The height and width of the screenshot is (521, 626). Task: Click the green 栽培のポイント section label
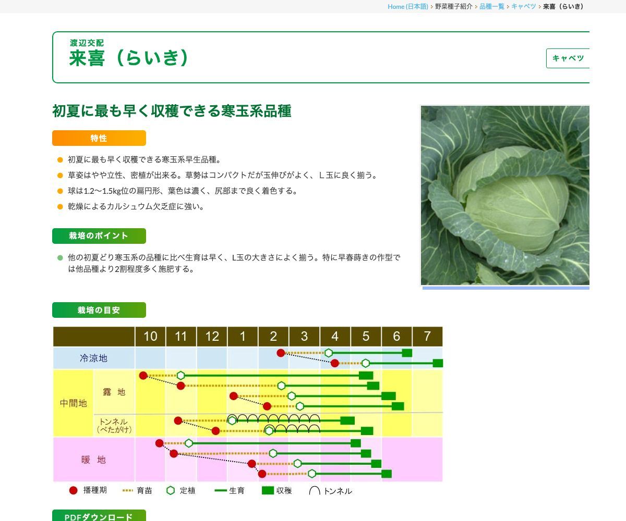(99, 236)
